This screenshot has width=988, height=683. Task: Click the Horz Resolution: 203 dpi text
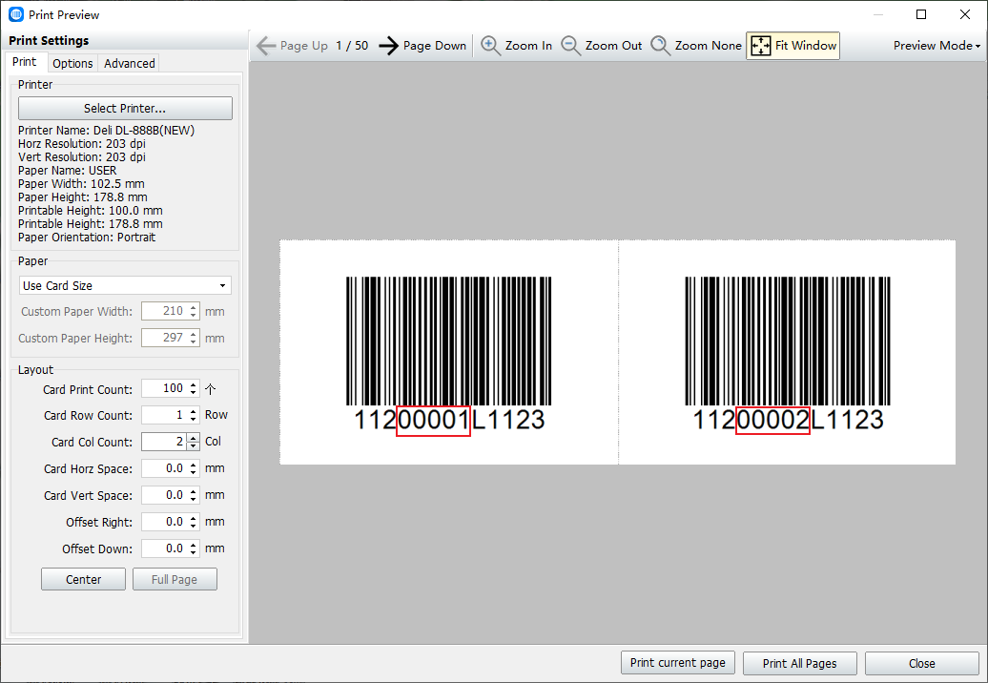[x=82, y=144]
